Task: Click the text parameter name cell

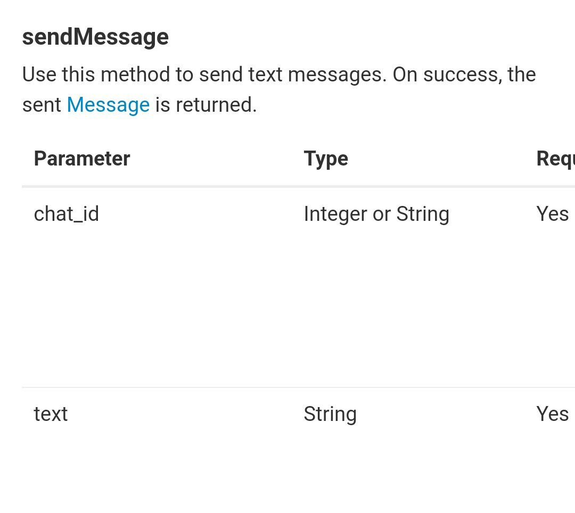Action: click(x=51, y=414)
